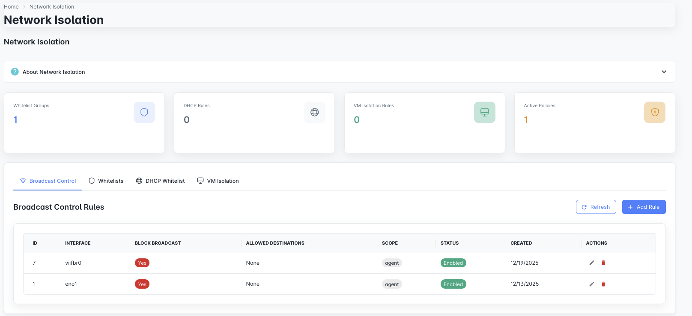Click the edit pencil icon for eno1 rule
This screenshot has width=692, height=316.
pos(592,284)
